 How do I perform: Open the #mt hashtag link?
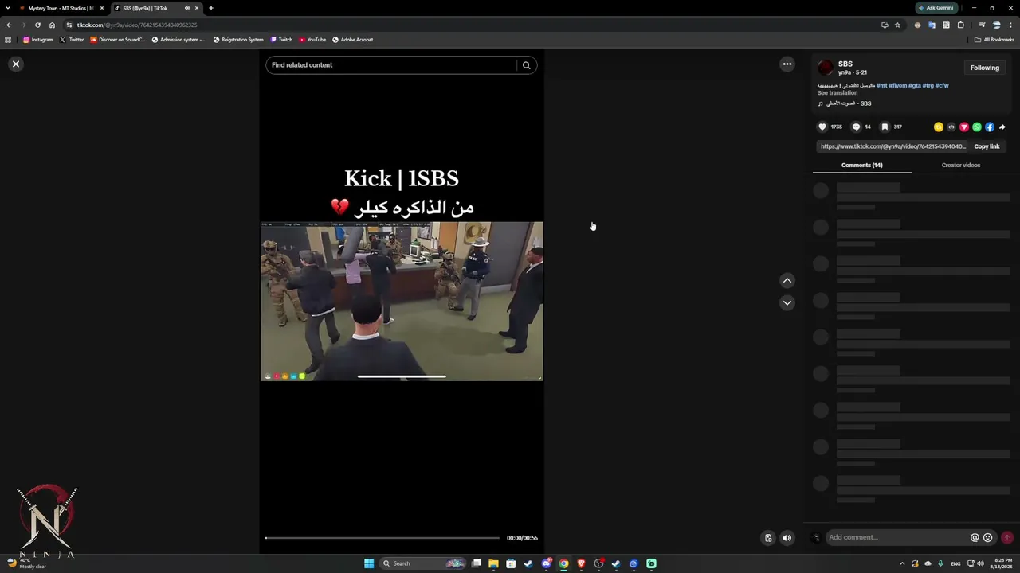point(882,85)
